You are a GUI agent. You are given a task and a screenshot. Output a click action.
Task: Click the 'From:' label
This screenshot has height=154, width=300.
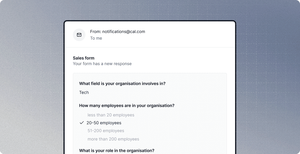point(95,31)
